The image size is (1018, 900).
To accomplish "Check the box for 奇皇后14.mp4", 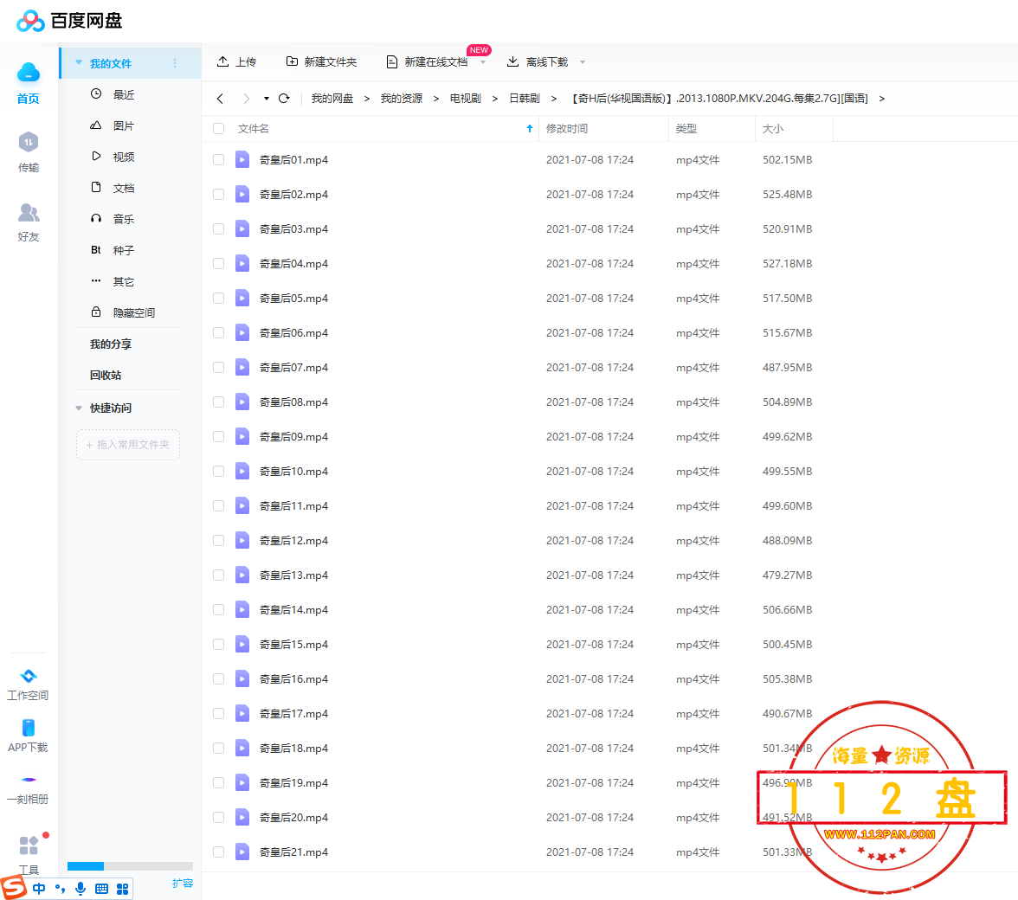I will pos(219,610).
